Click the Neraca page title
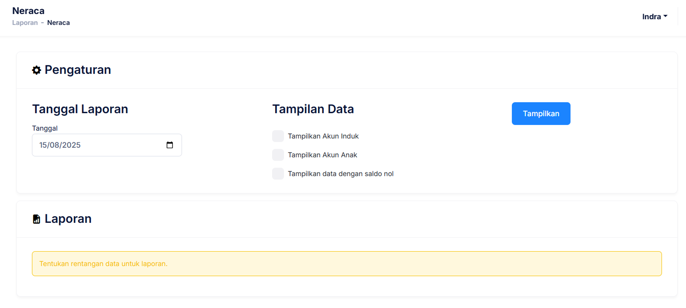The image size is (686, 308). click(x=28, y=11)
